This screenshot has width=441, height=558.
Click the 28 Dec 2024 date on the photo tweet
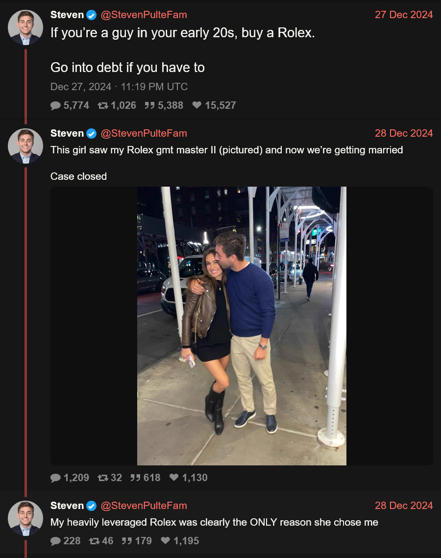pos(404,133)
